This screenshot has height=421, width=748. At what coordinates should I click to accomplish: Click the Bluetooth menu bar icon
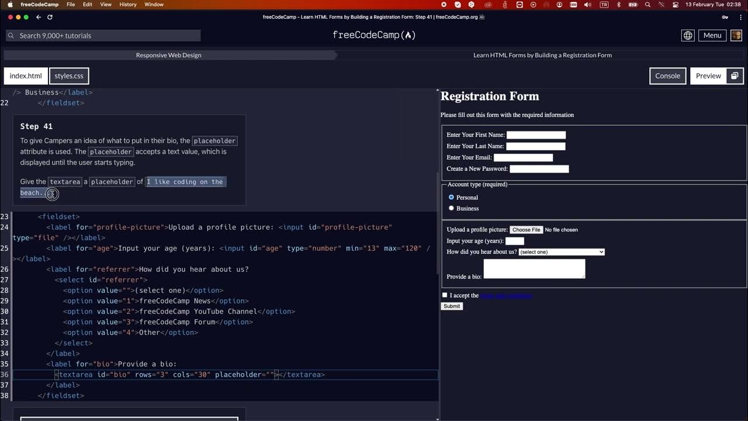tap(619, 4)
